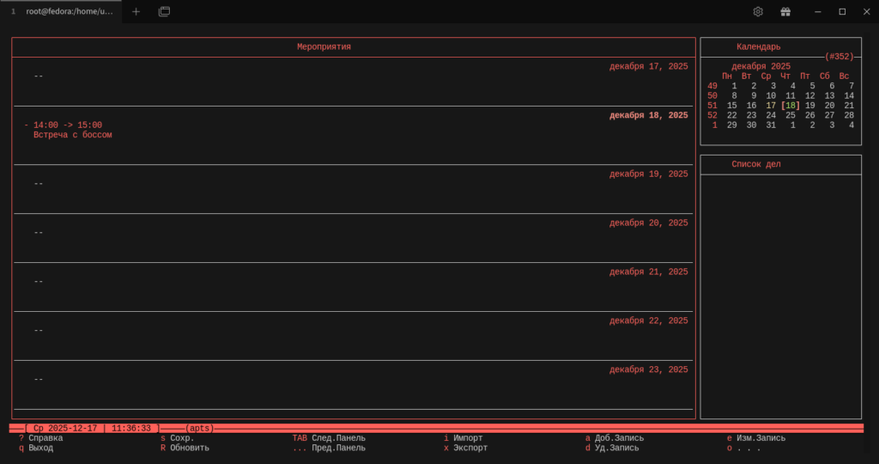879x464 pixels.
Task: Open the new tab plus icon
Action: tap(136, 11)
